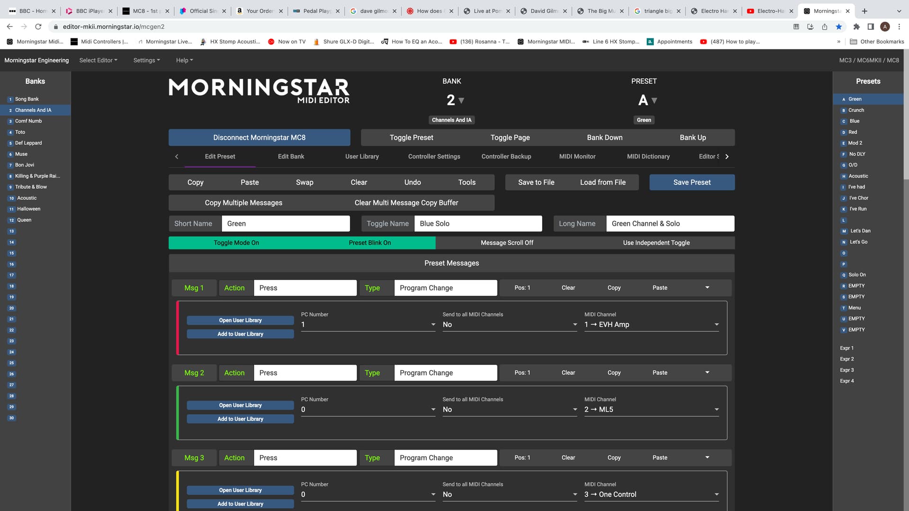Image resolution: width=909 pixels, height=511 pixels.
Task: Turn off Preset Blink On
Action: click(x=369, y=243)
